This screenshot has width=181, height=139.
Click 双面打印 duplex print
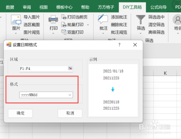click(x=72, y=32)
